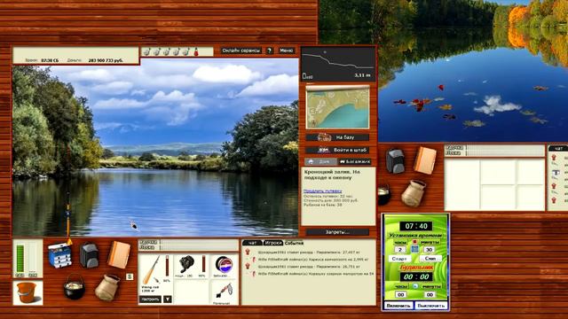Viewport: 568px width, 319px height.
Task: Click the Стоп timer button
Action: [x=430, y=259]
